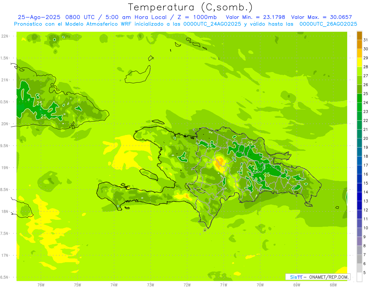Pick the purple legend band between 8 and 9

click(x=359, y=241)
